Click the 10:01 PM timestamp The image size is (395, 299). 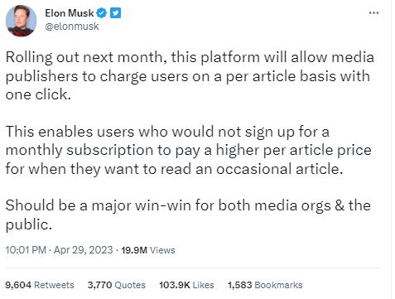pyautogui.click(x=26, y=250)
